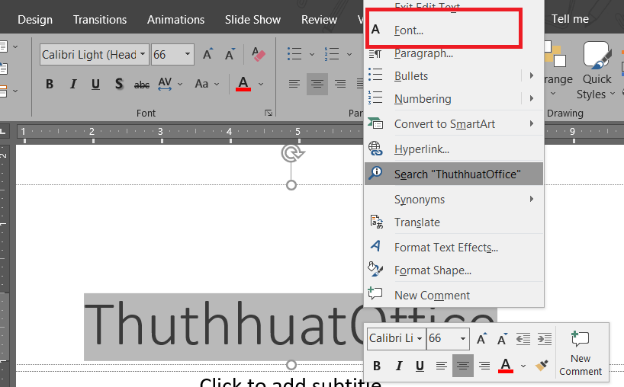Open the Quick Styles gallery

[596, 71]
